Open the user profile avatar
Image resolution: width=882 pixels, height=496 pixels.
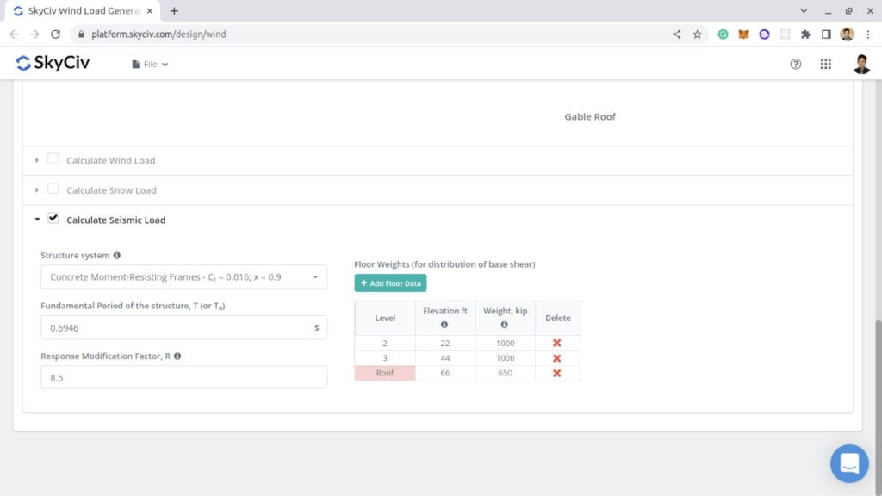pyautogui.click(x=861, y=64)
